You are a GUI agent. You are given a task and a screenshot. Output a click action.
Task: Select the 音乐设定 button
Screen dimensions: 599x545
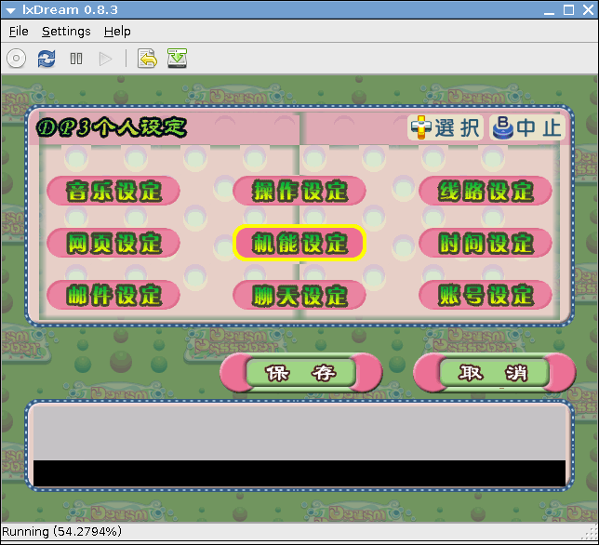(113, 191)
